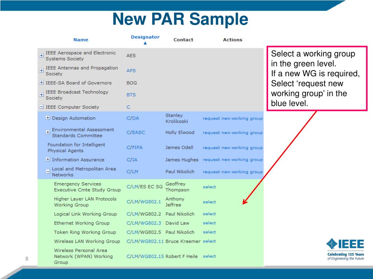Open C/LM/WG802.1 designator link

(x=144, y=202)
